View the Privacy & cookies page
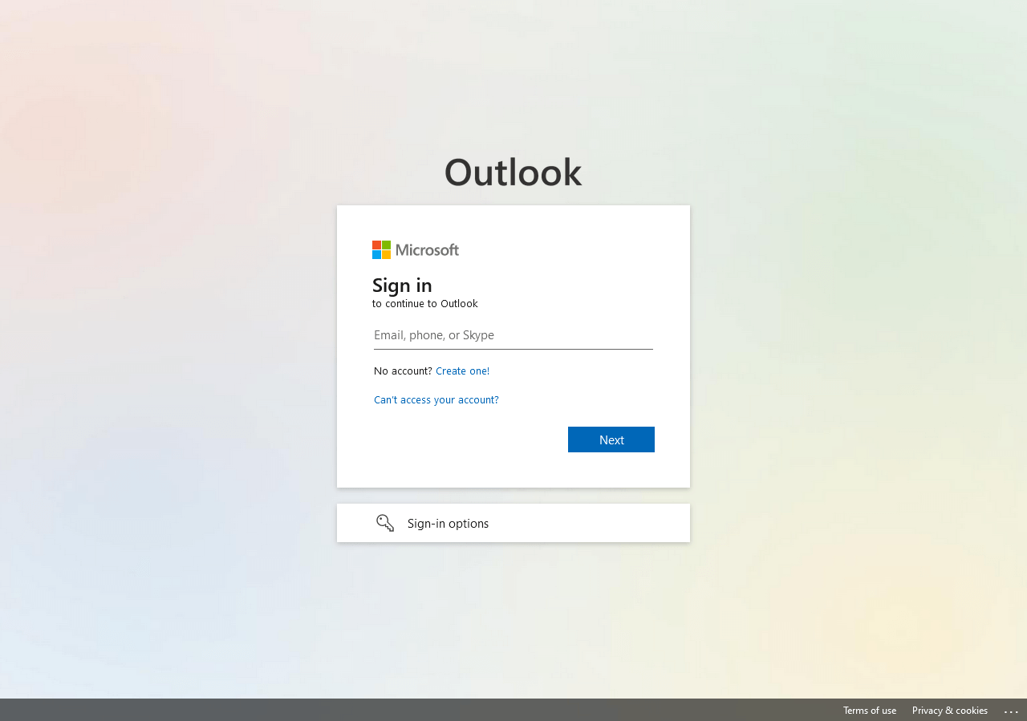This screenshot has height=721, width=1027. 950,711
